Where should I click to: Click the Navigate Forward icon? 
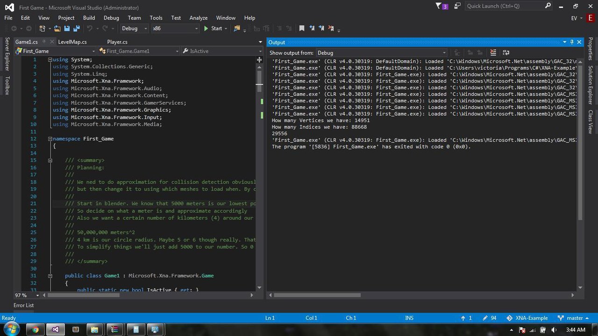[x=28, y=29]
